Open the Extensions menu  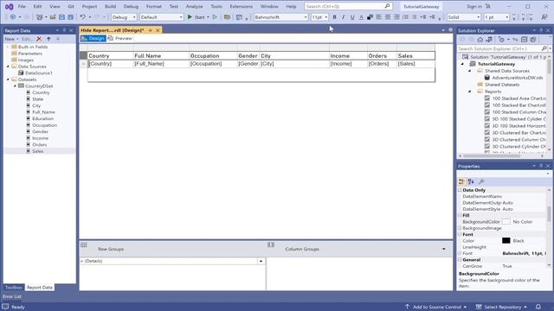tap(241, 6)
